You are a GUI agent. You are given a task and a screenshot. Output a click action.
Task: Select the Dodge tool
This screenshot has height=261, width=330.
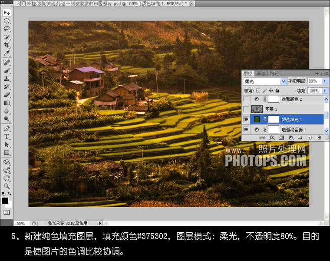pyautogui.click(x=7, y=119)
